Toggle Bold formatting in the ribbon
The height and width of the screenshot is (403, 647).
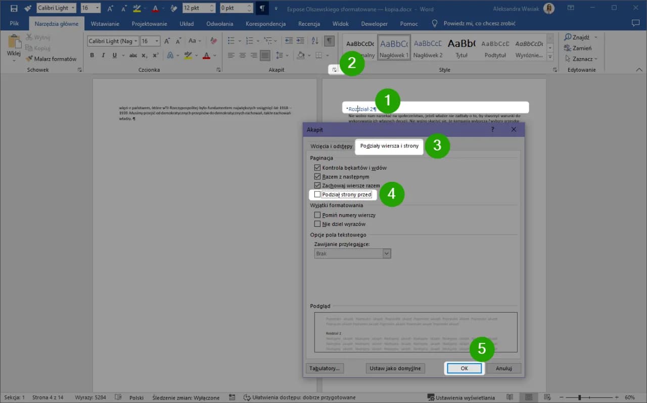[92, 56]
